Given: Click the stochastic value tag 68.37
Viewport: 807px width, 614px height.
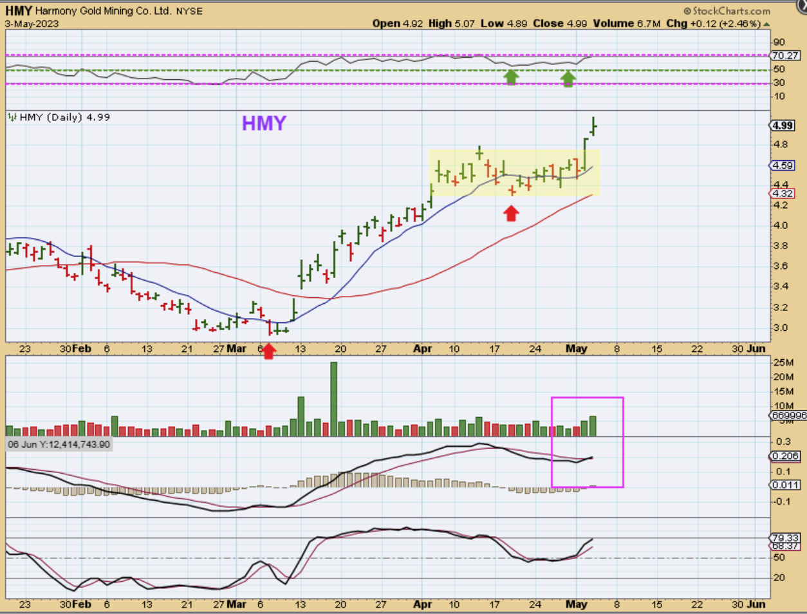Looking at the screenshot, I should (786, 546).
